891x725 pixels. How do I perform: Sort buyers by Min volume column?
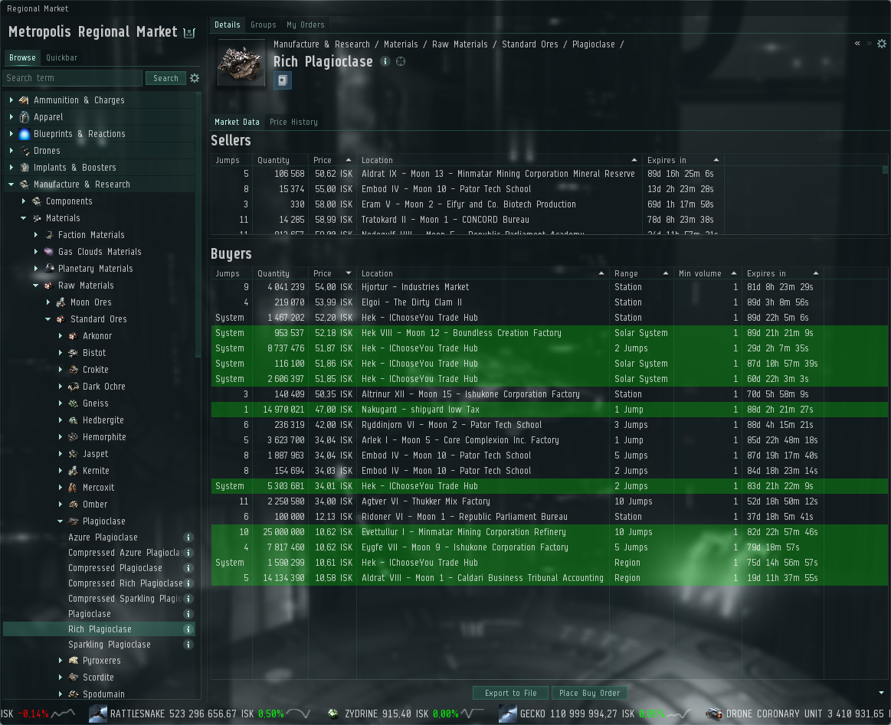(x=707, y=273)
